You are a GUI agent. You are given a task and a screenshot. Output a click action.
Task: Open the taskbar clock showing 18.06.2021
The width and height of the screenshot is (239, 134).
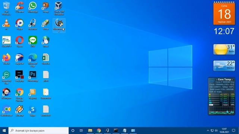click(x=224, y=131)
